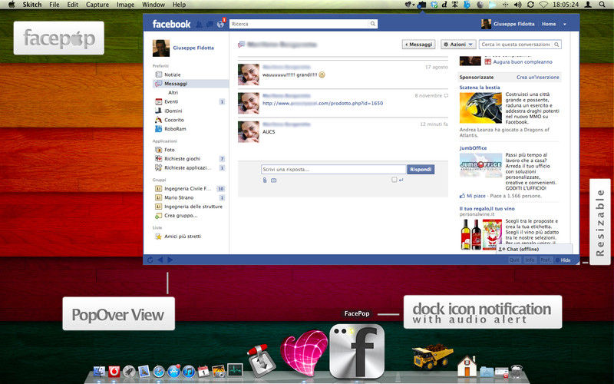
Task: Open the Edit menu
Action: click(73, 5)
